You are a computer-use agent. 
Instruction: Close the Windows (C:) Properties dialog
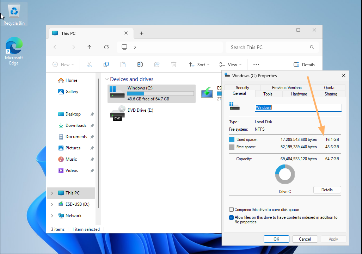tap(344, 75)
